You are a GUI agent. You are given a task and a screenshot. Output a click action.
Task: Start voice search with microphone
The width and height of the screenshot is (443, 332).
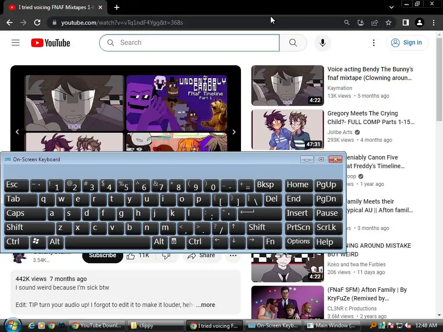click(323, 43)
